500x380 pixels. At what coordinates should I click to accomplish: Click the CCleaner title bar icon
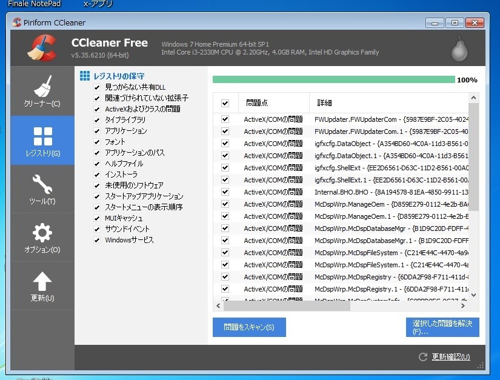coord(16,22)
